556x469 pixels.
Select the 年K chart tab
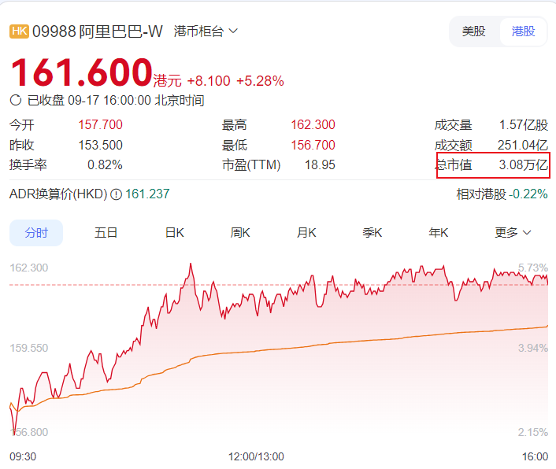pos(439,233)
